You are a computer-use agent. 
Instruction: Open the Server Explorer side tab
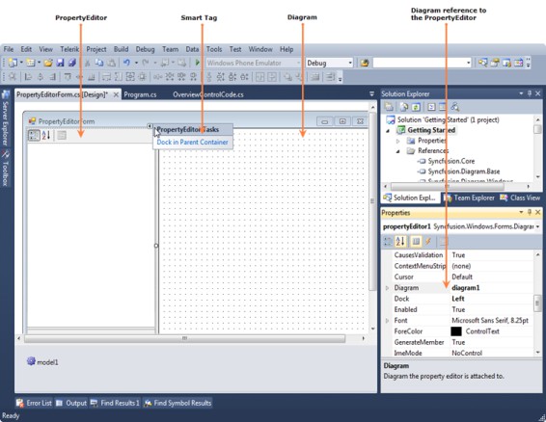click(6, 119)
